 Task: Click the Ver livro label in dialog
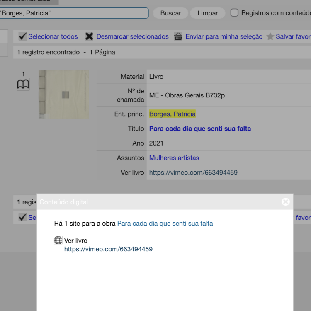tap(76, 241)
